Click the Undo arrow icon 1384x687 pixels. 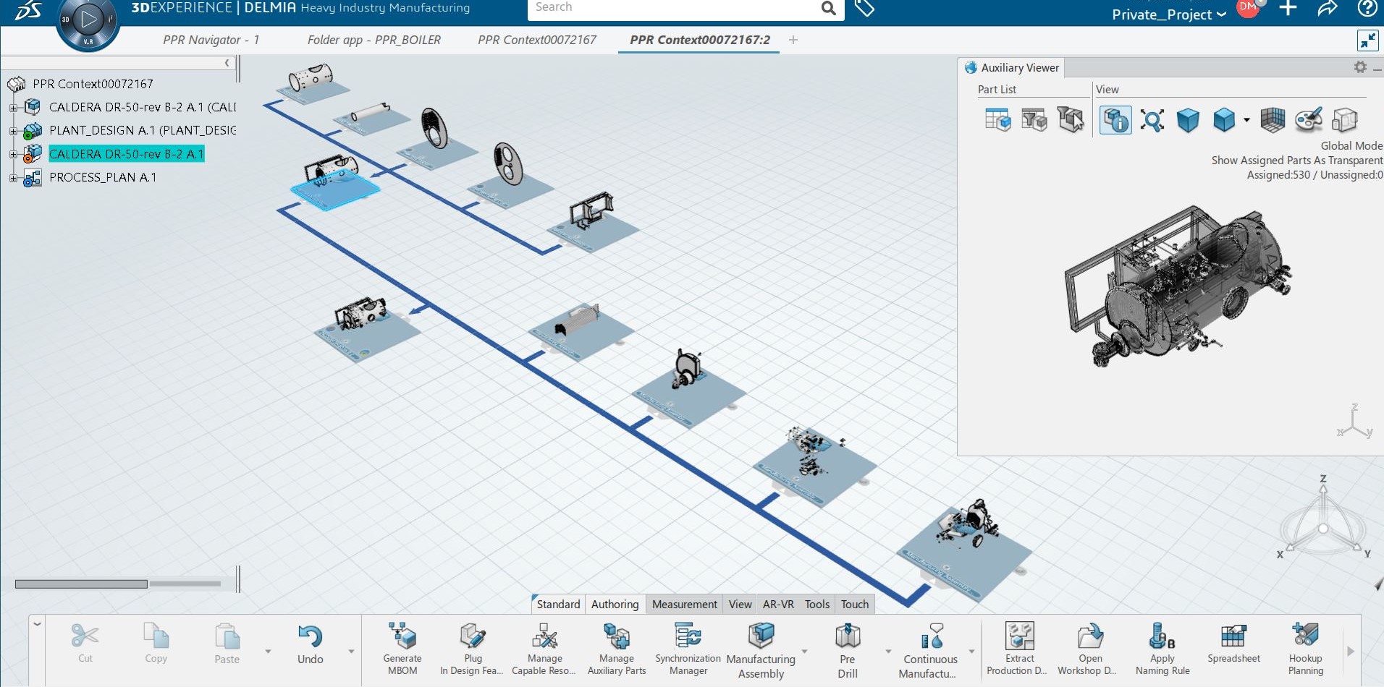tap(311, 636)
